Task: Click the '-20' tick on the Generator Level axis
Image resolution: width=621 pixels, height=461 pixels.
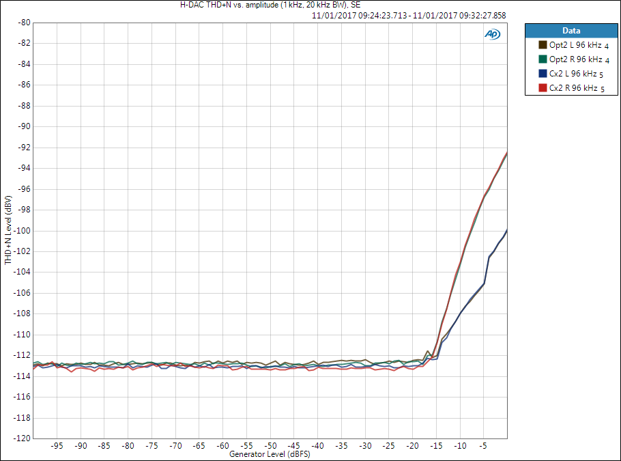Action: tap(412, 446)
